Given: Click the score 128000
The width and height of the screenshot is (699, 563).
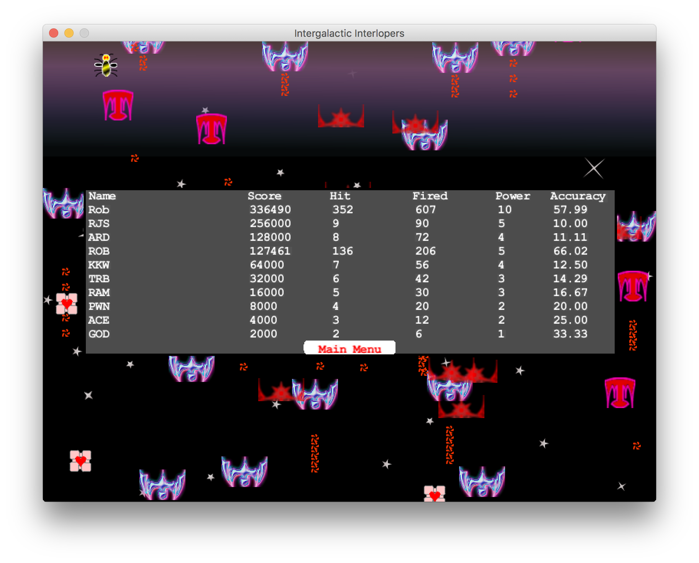Looking at the screenshot, I should click(x=270, y=237).
